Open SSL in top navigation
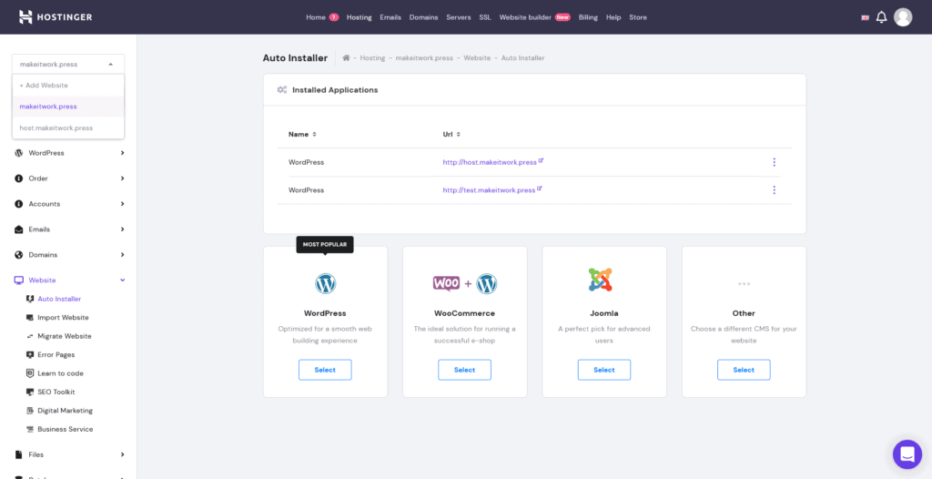Image resolution: width=932 pixels, height=479 pixels. click(485, 17)
